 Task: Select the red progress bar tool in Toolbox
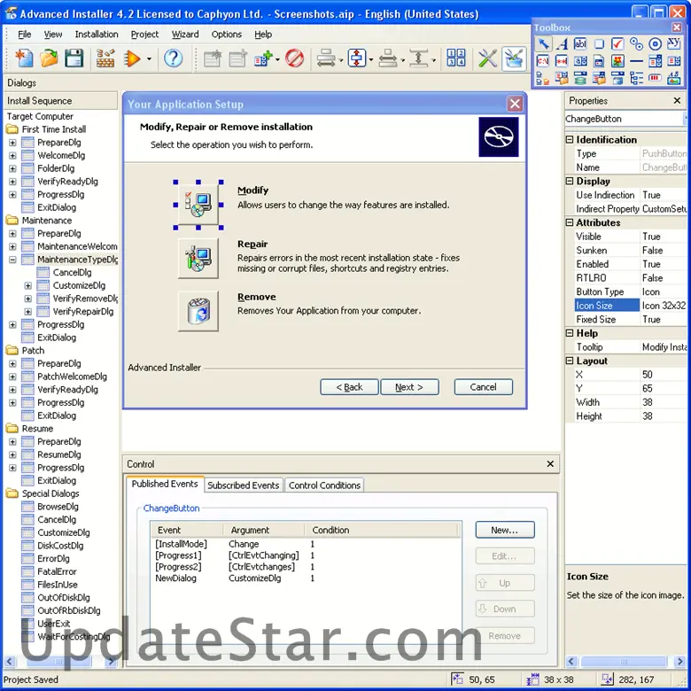[x=655, y=79]
